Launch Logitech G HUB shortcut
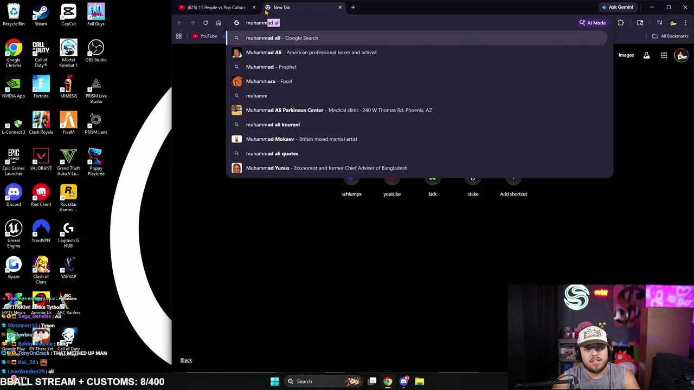The width and height of the screenshot is (694, 390). (x=68, y=233)
